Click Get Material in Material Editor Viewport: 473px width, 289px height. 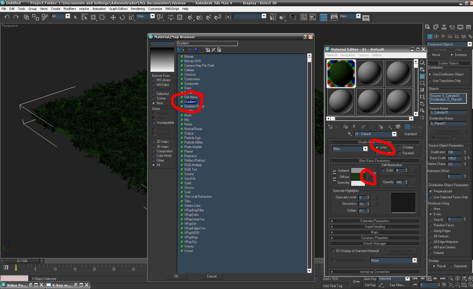[330, 127]
